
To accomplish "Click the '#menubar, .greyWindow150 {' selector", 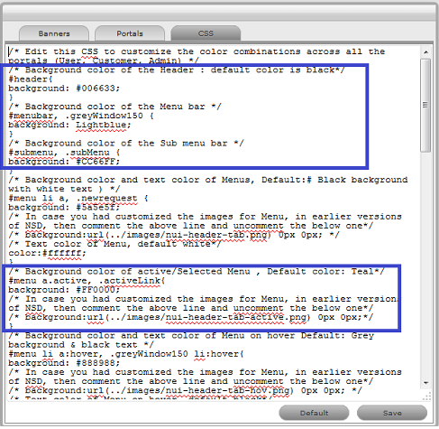I will coord(81,116).
